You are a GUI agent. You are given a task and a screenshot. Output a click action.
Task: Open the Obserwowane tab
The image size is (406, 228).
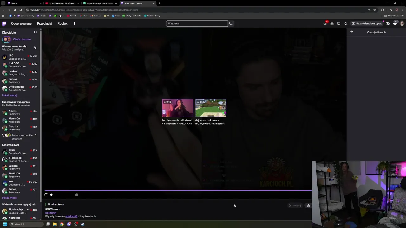click(21, 23)
